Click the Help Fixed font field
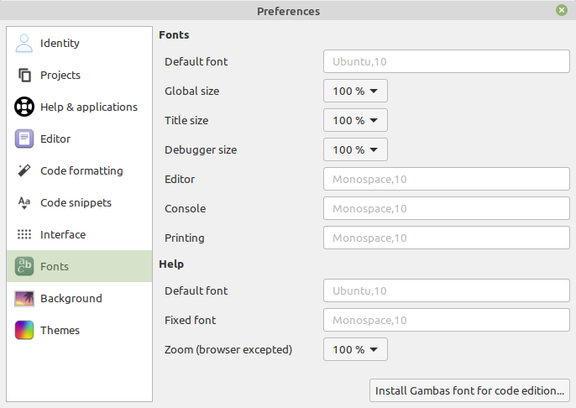Viewport: 576px width, 408px height. 447,320
